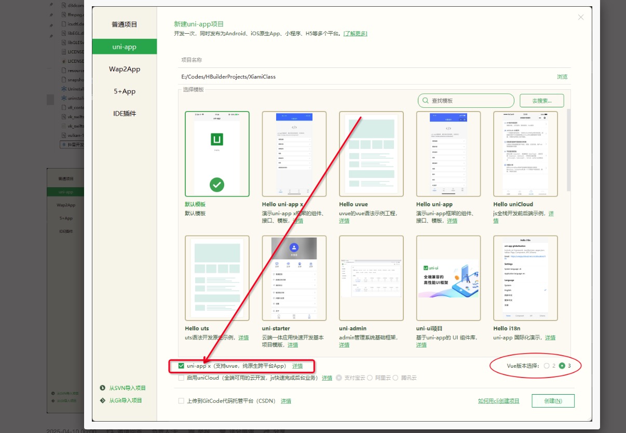Open the 如何用cli创建项目 link
Viewport: 626px width, 433px height.
[499, 401]
